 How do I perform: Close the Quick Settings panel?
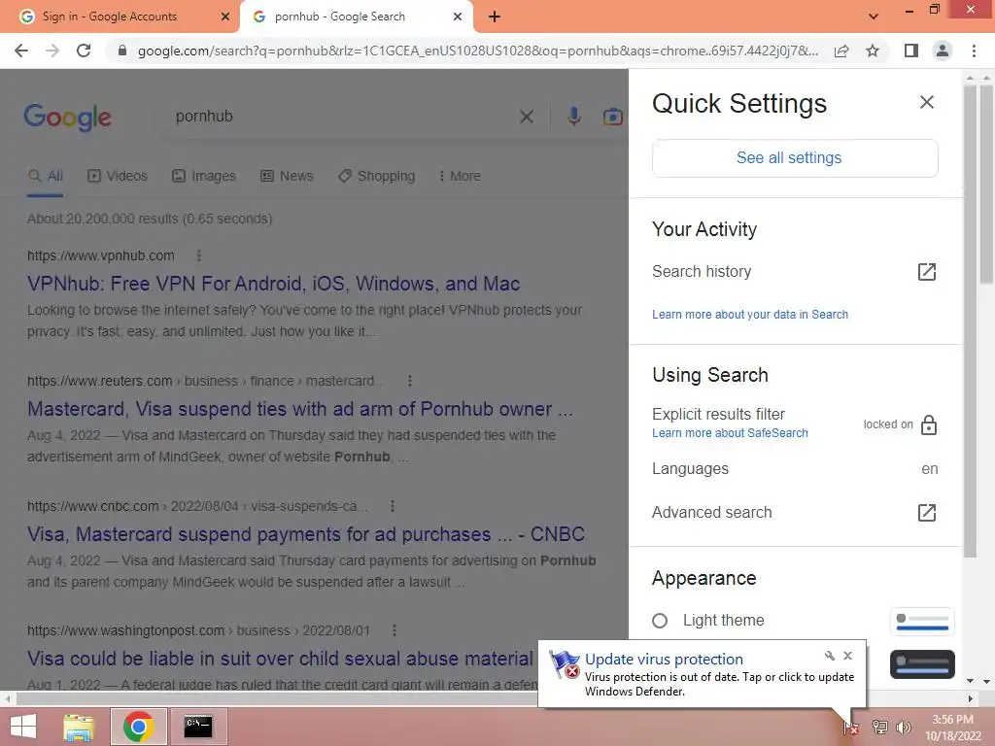(926, 102)
